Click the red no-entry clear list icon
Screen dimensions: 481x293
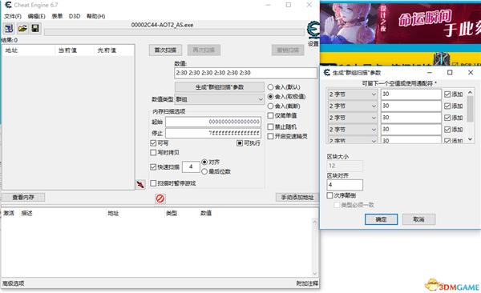160,199
